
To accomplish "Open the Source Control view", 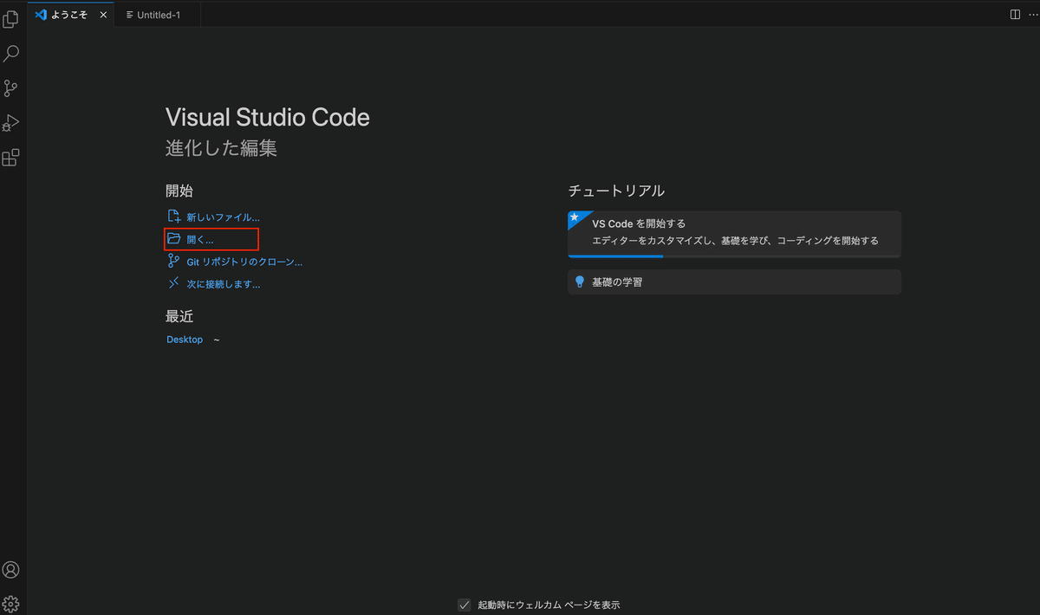I will click(11, 88).
